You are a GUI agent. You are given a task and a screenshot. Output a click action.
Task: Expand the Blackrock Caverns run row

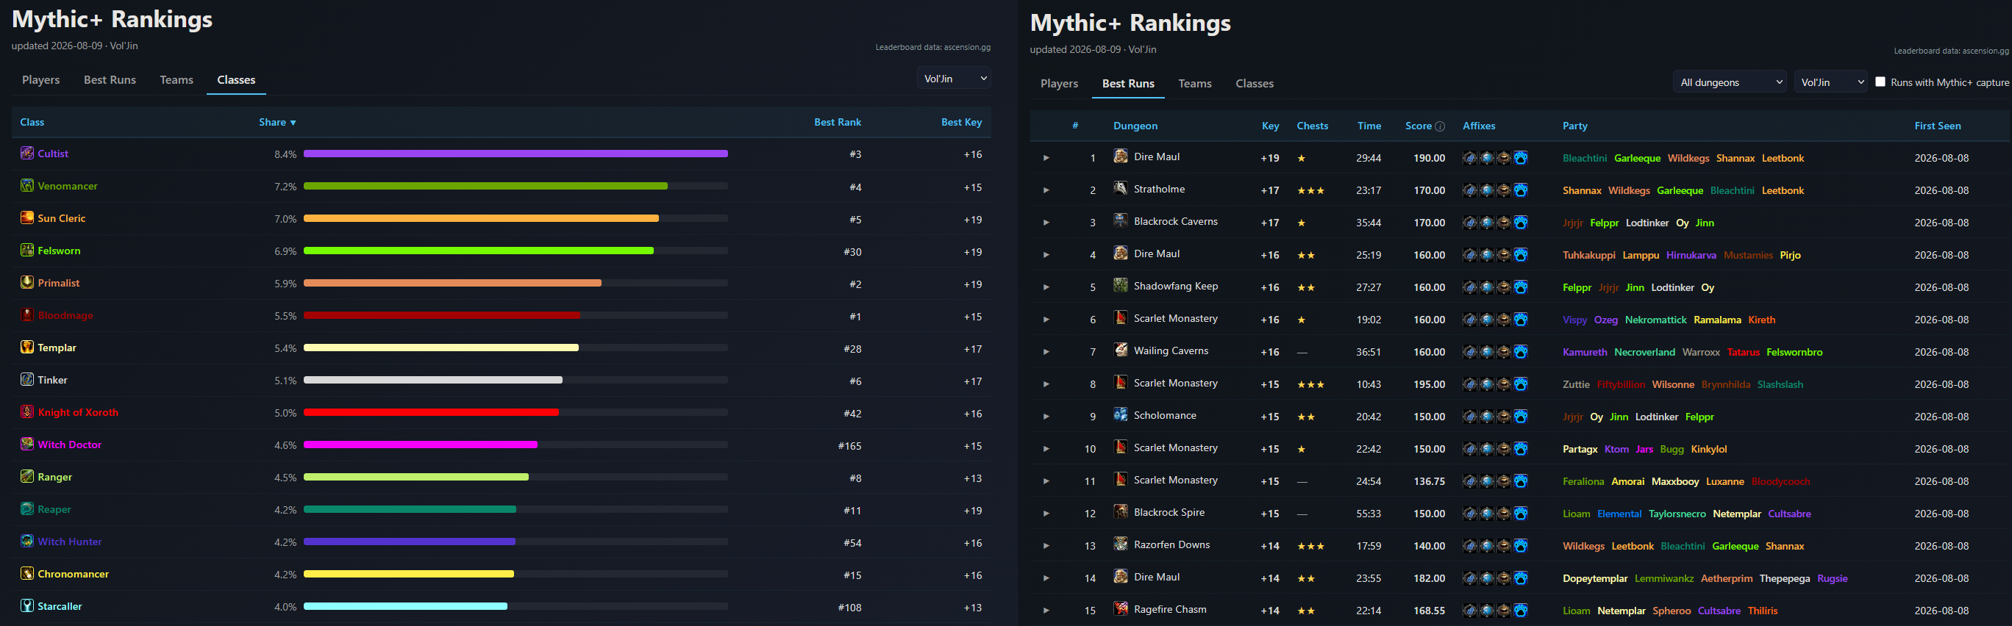pos(1046,223)
